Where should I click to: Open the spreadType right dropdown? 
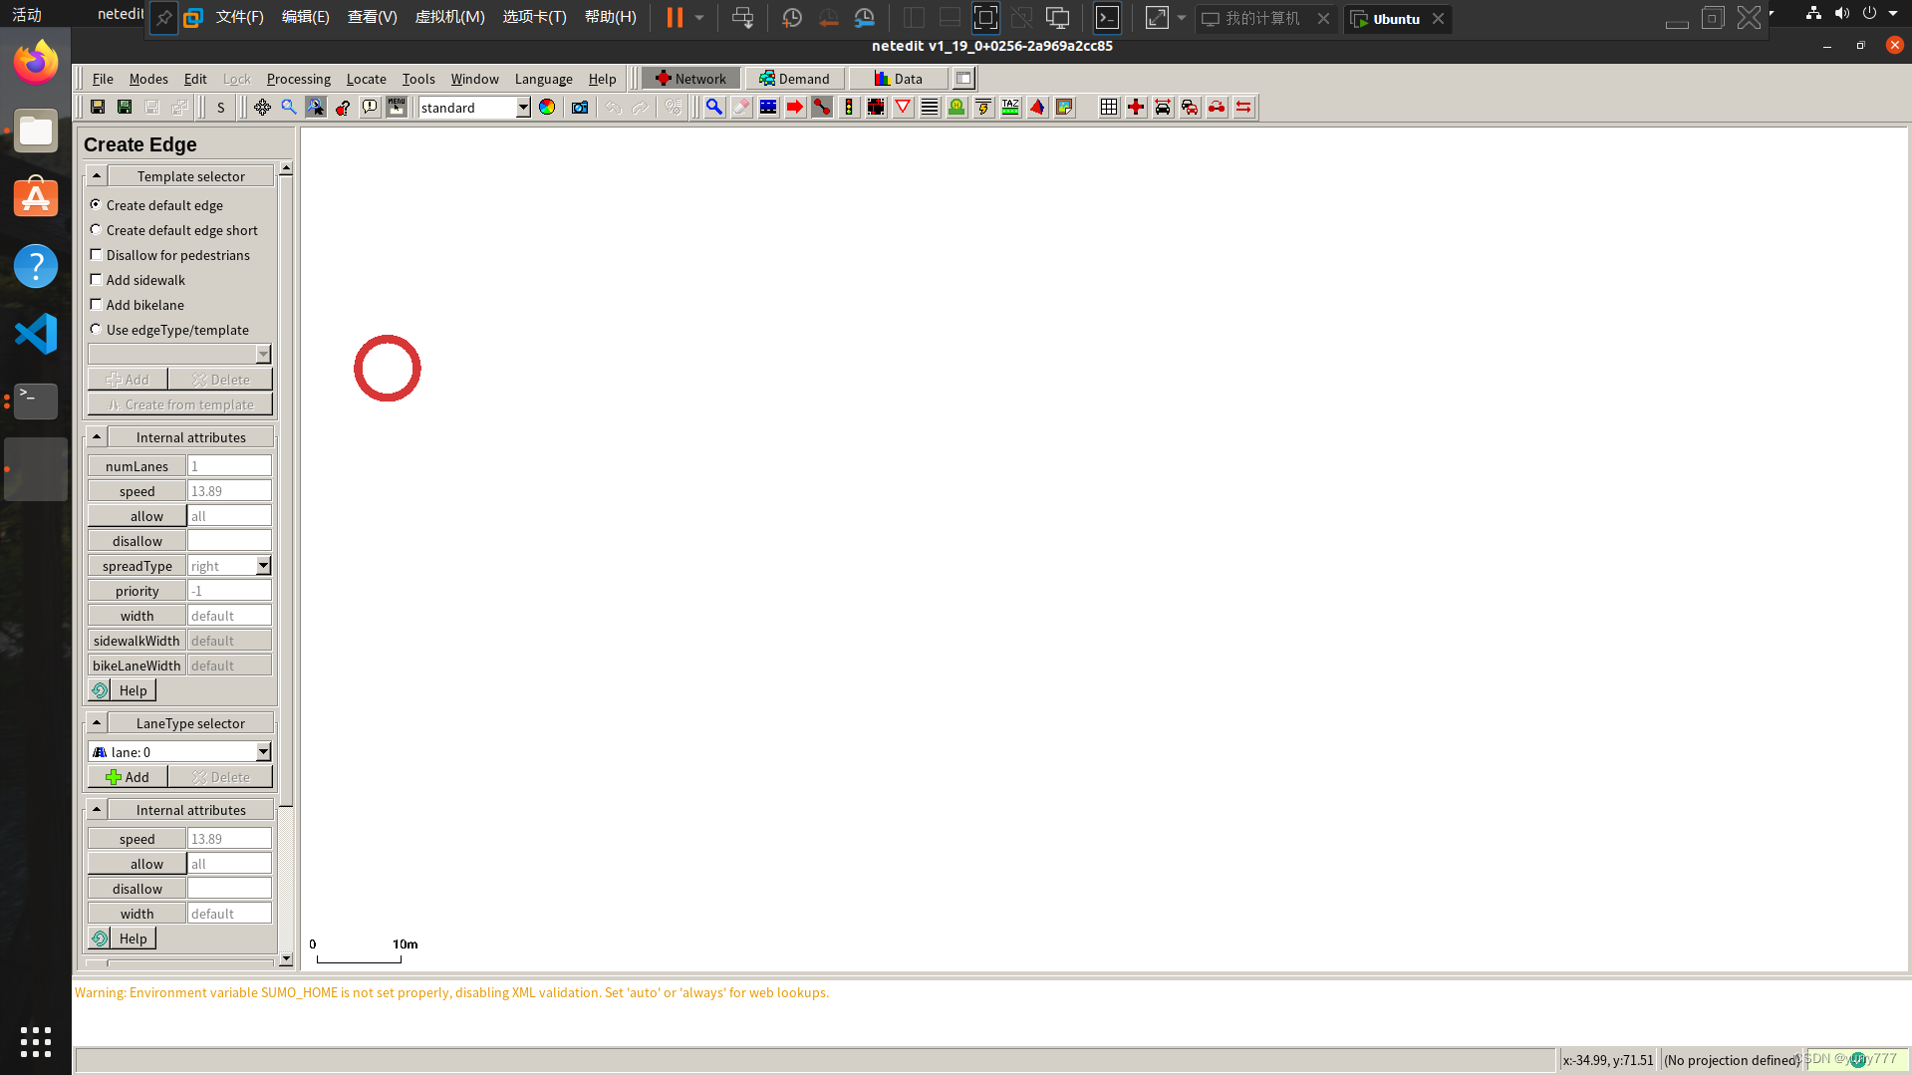[263, 565]
